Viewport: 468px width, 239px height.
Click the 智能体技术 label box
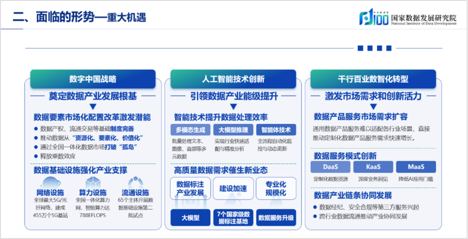pyautogui.click(x=276, y=129)
